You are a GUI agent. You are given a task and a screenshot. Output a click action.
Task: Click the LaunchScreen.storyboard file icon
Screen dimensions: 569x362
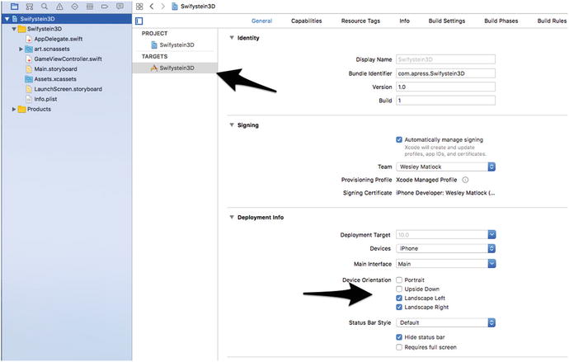coord(29,89)
